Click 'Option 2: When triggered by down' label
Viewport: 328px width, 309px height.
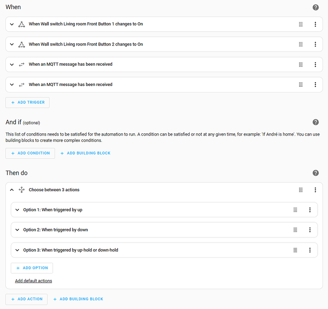tap(55, 230)
